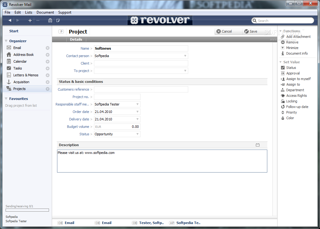
Task: Click the Sending/receiving progress bar
Action: coord(27,210)
